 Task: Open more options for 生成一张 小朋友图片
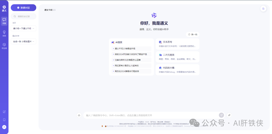point(33,42)
